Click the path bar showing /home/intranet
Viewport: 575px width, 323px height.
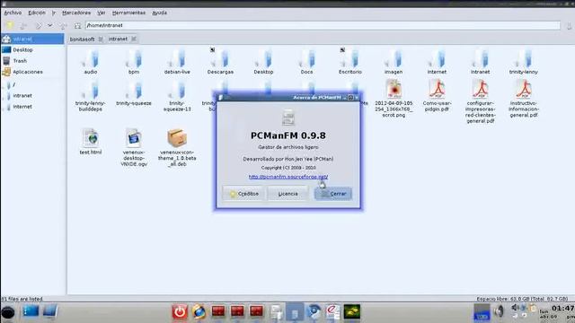click(323, 26)
